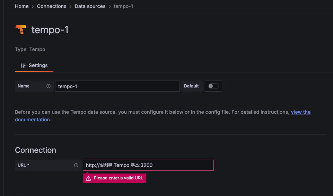
Task: Click the tempo-1 breadcrumb
Action: coord(123,6)
